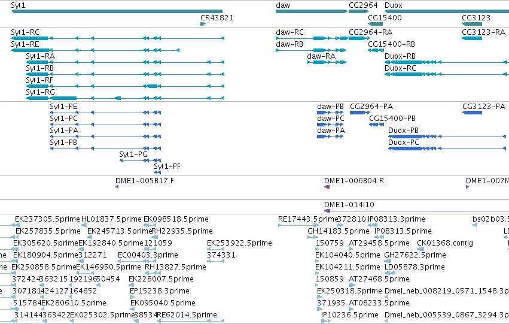Click the CG15400-RB transcript
The height and width of the screenshot is (324, 509).
pos(376,50)
